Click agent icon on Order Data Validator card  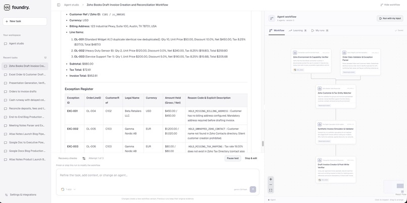pyautogui.click(x=344, y=53)
